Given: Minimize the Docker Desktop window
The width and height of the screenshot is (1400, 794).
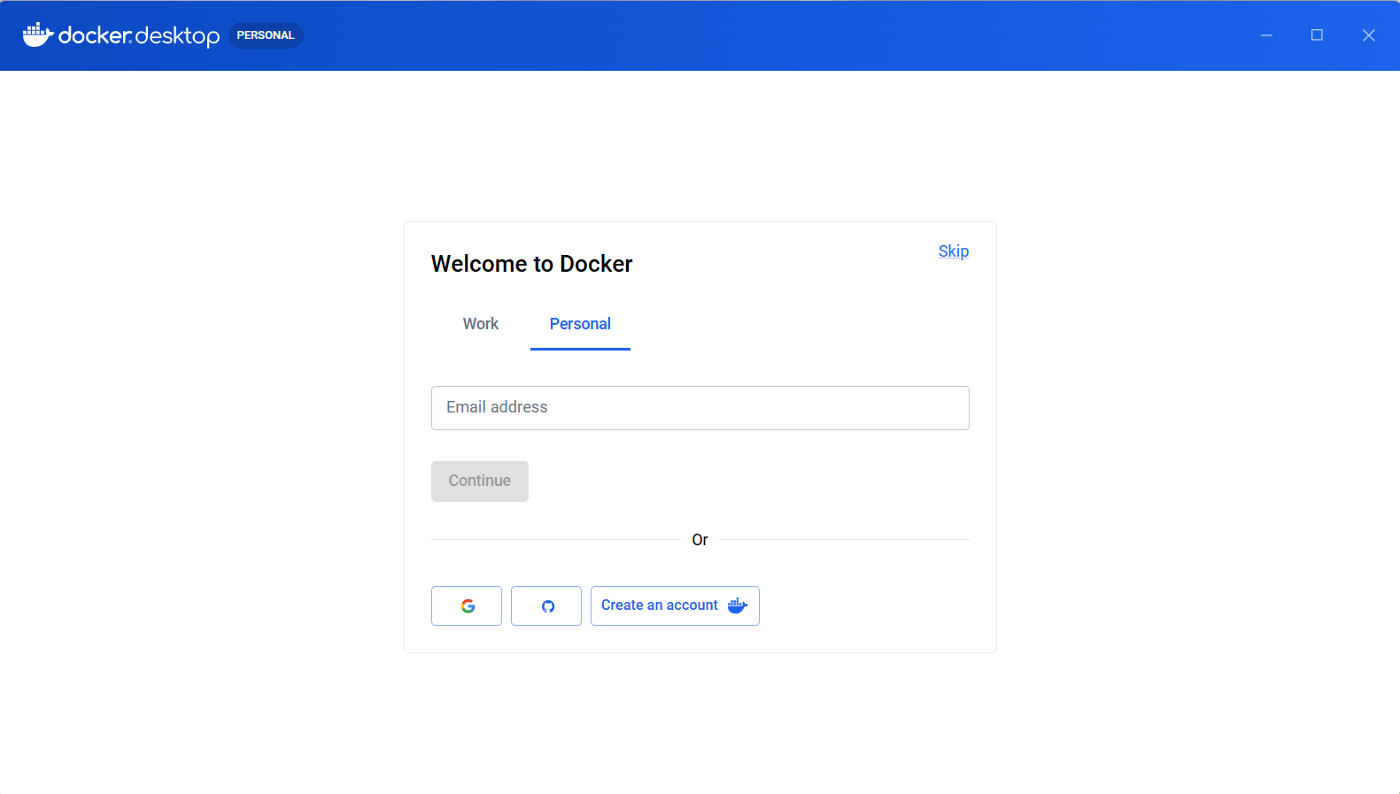Looking at the screenshot, I should point(1266,35).
